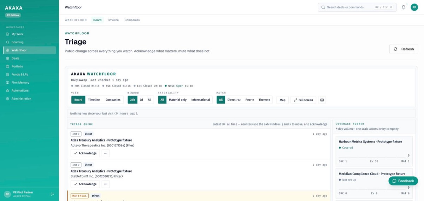Image resolution: width=424 pixels, height=201 pixels.
Task: Open the Feedback button
Action: (x=403, y=181)
